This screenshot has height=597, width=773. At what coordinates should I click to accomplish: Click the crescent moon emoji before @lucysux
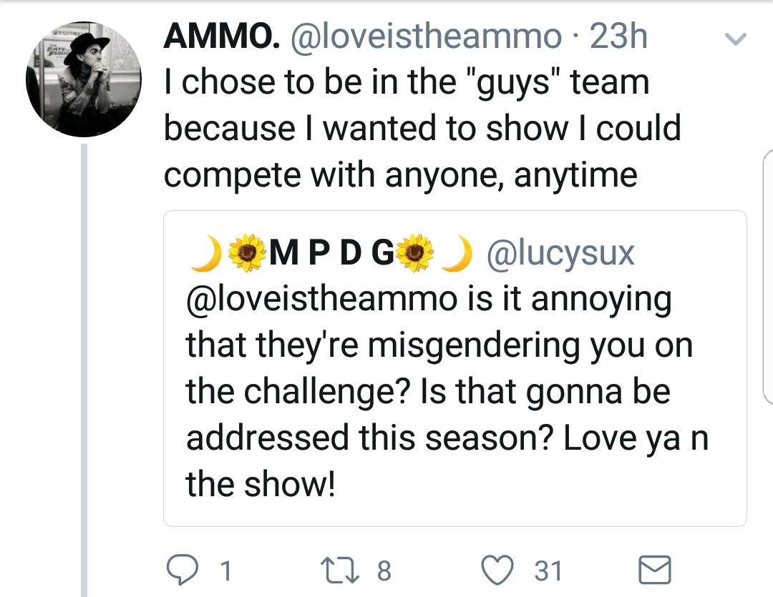[457, 253]
